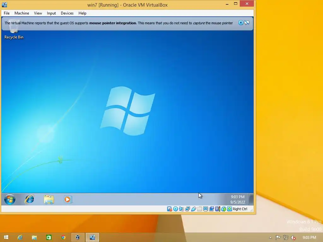Click the VirtualBox window title bar icon
The height and width of the screenshot is (242, 323).
pos(4,4)
